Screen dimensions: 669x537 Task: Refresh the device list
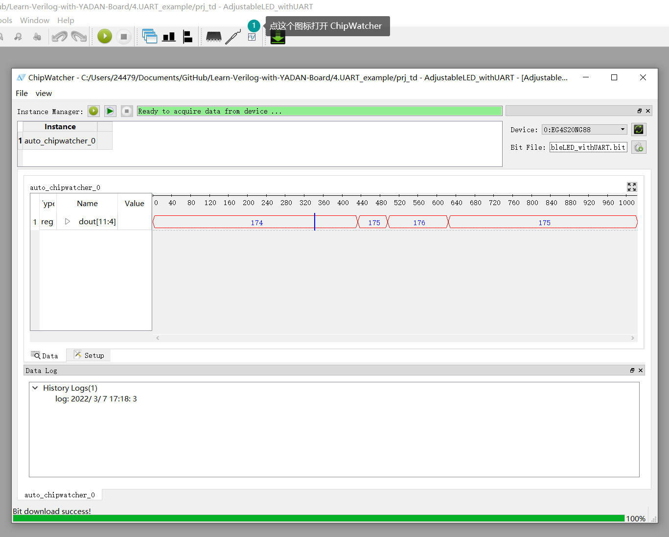pyautogui.click(x=639, y=129)
